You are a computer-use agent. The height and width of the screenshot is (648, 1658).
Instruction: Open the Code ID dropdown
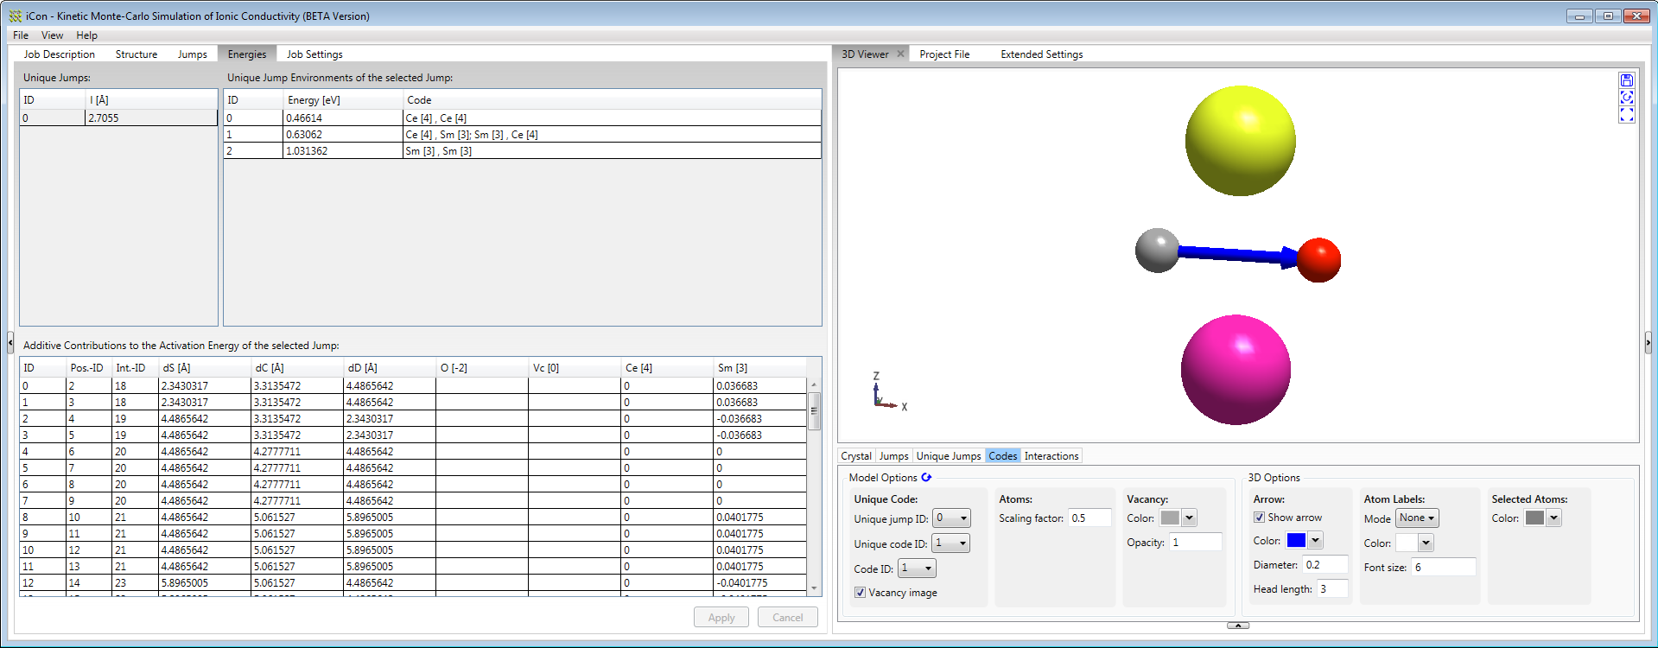[917, 569]
